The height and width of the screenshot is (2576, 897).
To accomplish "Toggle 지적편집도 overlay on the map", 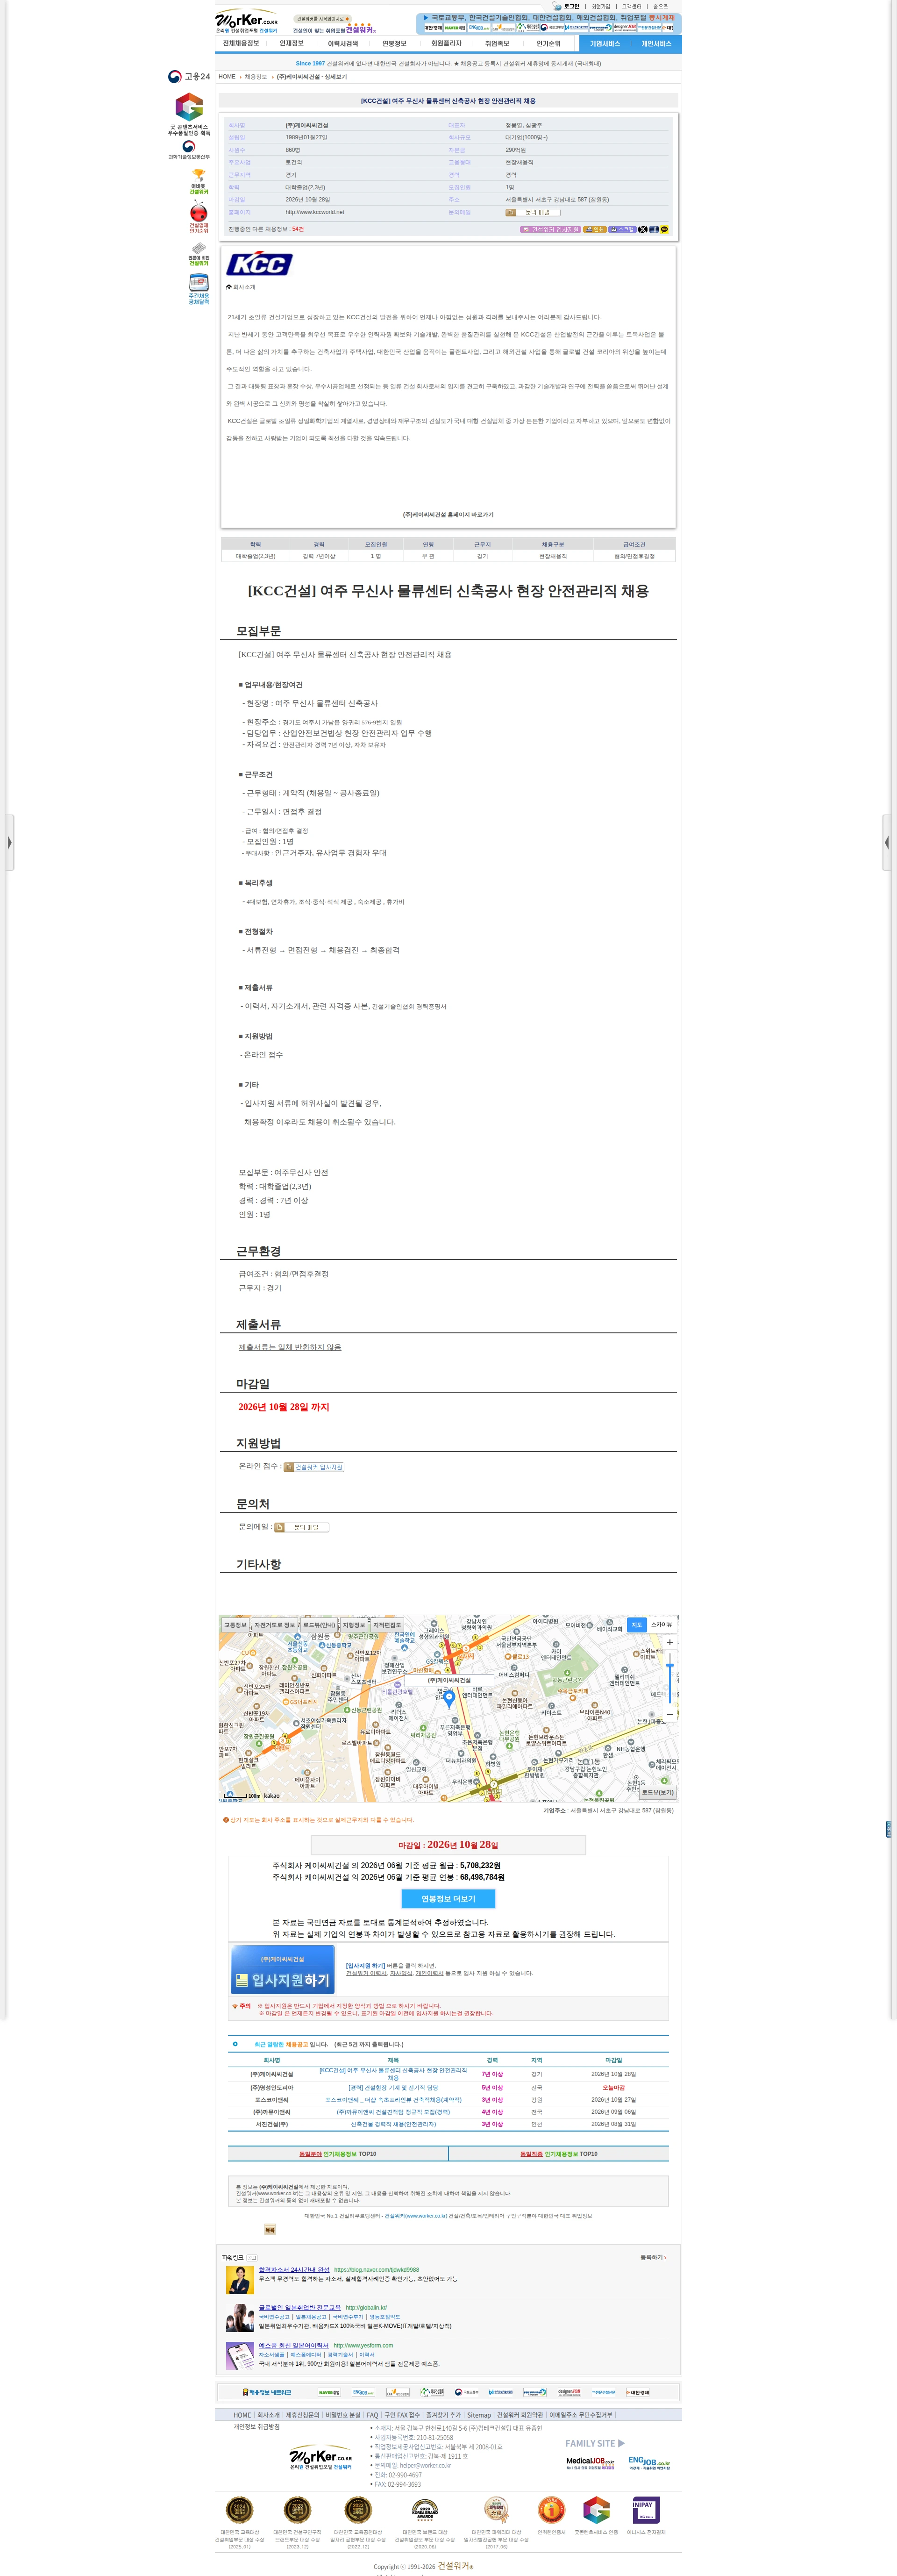I will tap(387, 1625).
